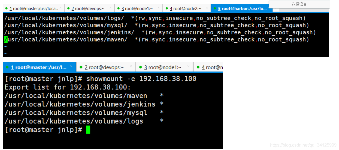The height and width of the screenshot is (150, 339).
Task: Click the volumes/jenkins/ export line in editor
Action: pyautogui.click(x=160, y=32)
